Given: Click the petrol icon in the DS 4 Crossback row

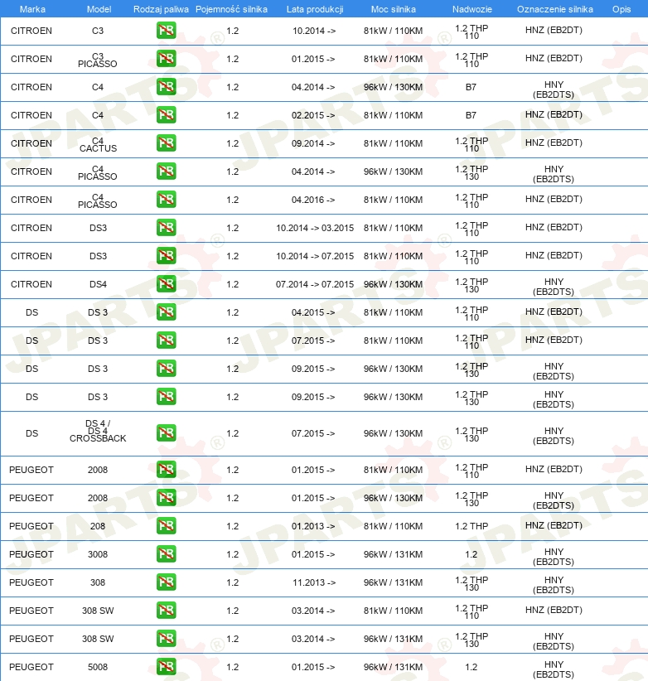Looking at the screenshot, I should point(167,433).
